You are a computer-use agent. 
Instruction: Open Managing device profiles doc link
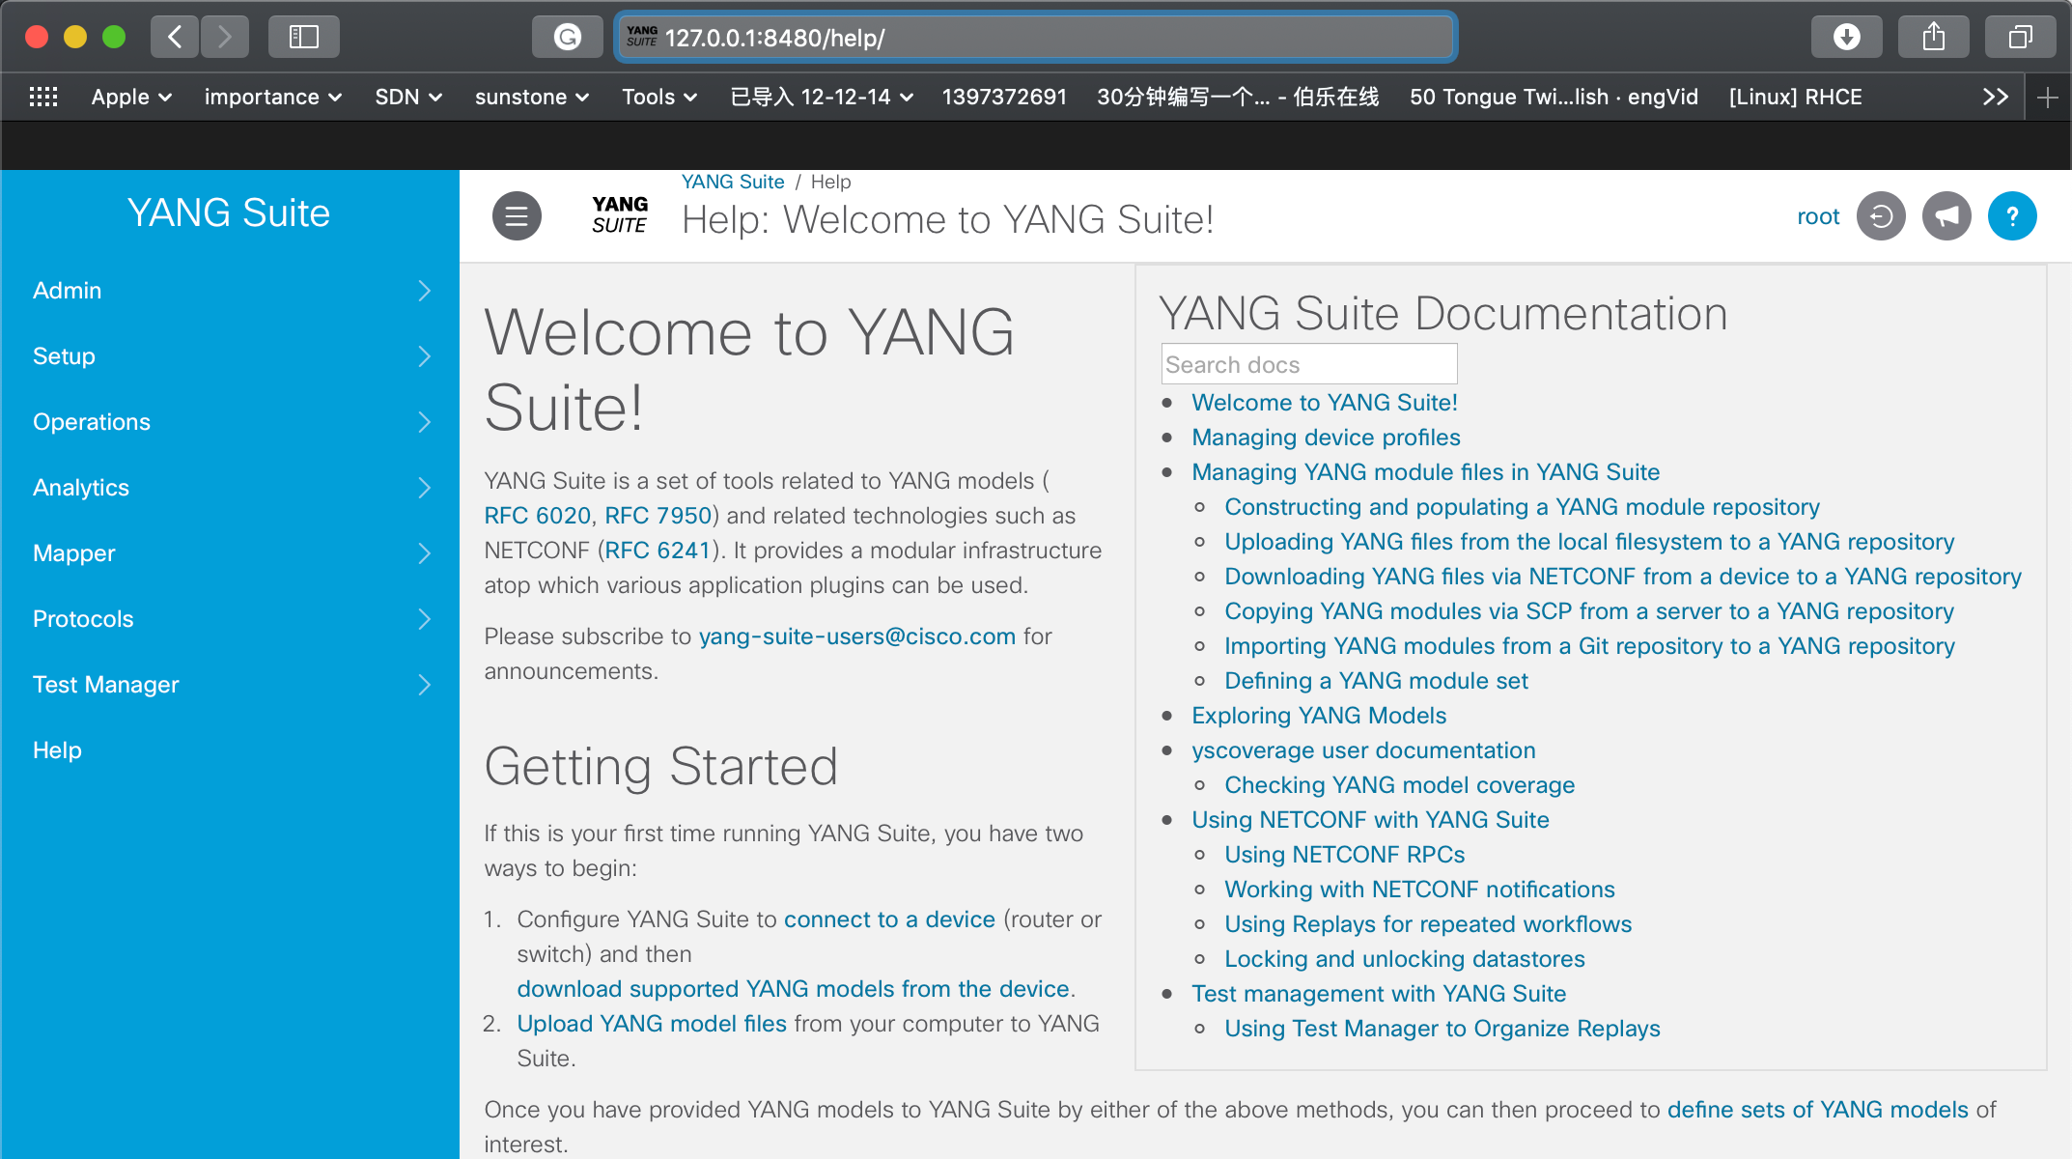1326,438
